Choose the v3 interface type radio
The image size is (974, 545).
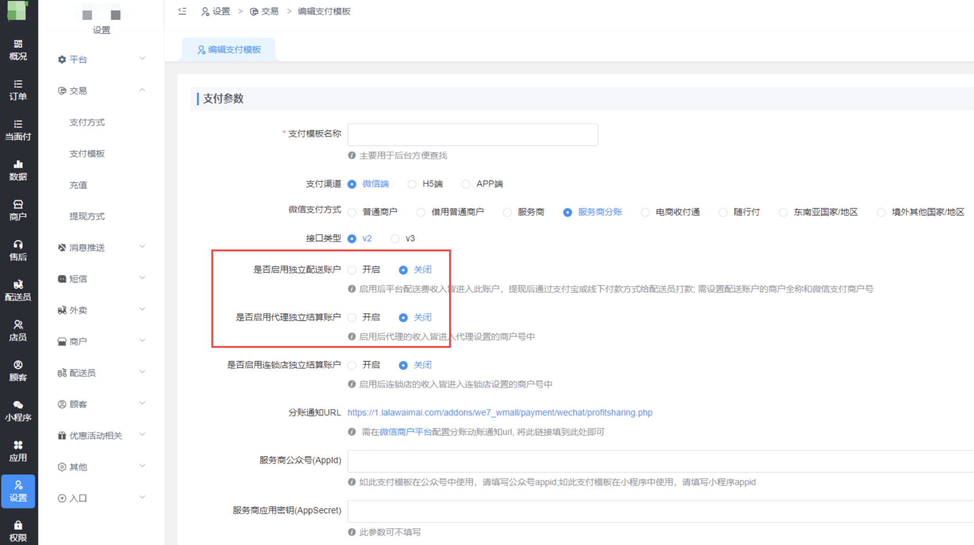pyautogui.click(x=395, y=239)
